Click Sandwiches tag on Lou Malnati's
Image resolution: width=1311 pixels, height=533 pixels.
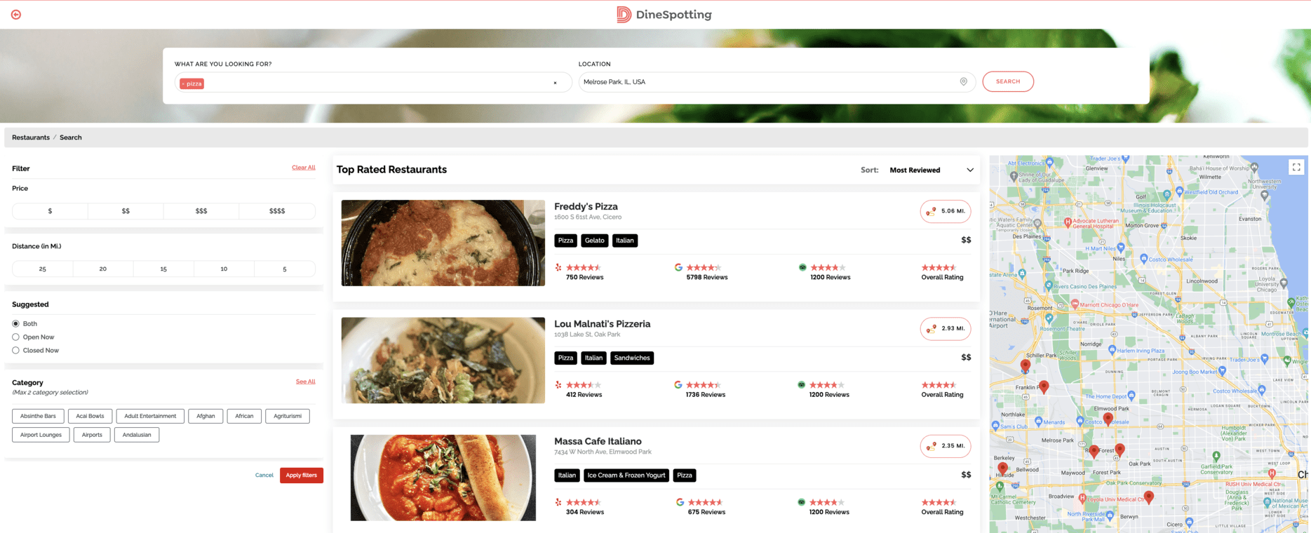click(632, 358)
